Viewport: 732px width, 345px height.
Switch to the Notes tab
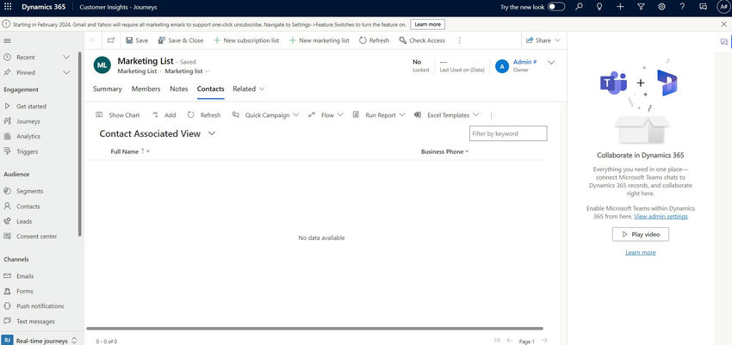click(179, 89)
